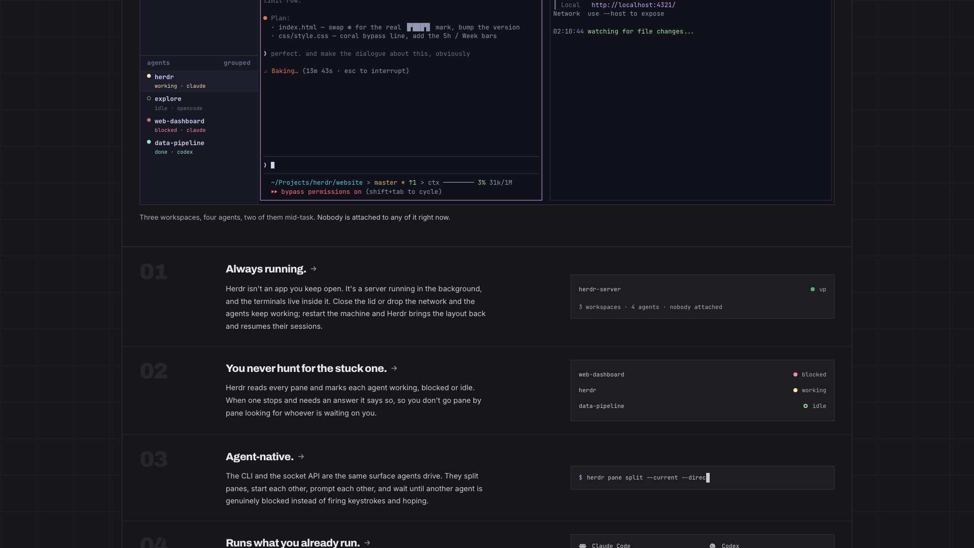
Task: Click the arrow after 'Agent-native.'
Action: point(301,457)
